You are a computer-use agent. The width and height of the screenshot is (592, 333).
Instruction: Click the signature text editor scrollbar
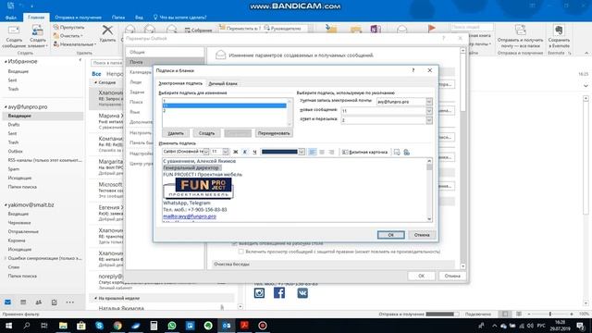click(x=429, y=190)
